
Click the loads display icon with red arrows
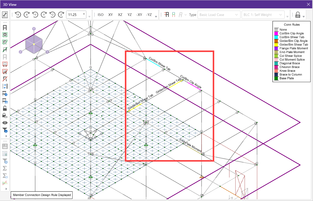pos(166,15)
